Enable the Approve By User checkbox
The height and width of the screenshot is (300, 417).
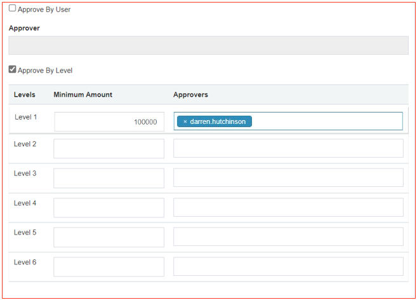pyautogui.click(x=12, y=9)
